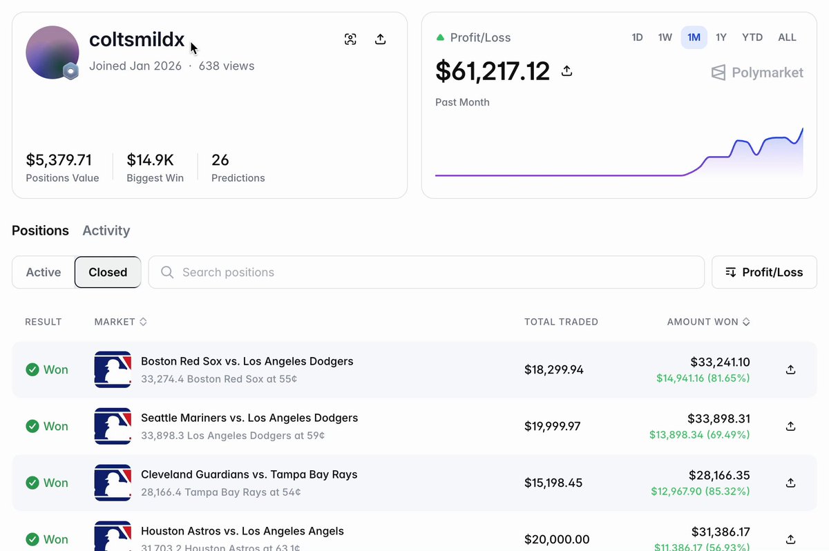
Task: Sort by the MARKET column header
Action: 120,322
